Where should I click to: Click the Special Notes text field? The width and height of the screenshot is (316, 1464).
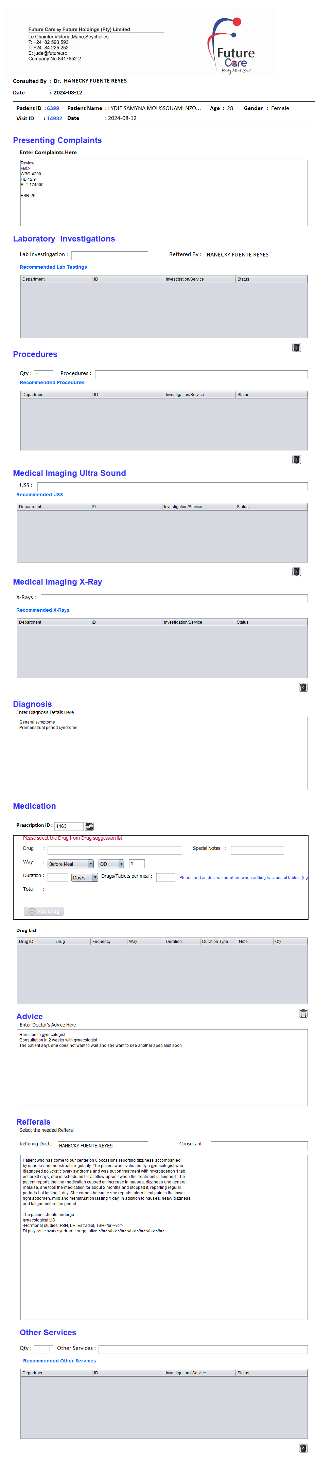coord(257,850)
